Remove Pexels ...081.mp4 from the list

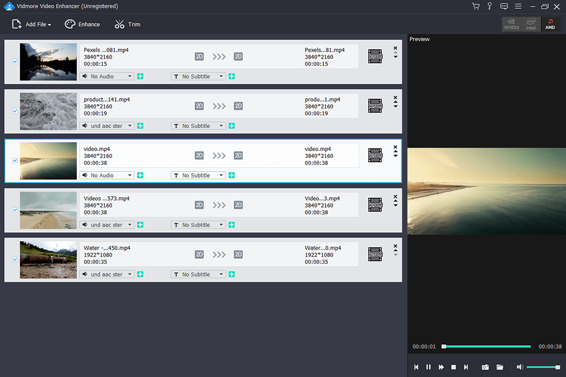(395, 48)
